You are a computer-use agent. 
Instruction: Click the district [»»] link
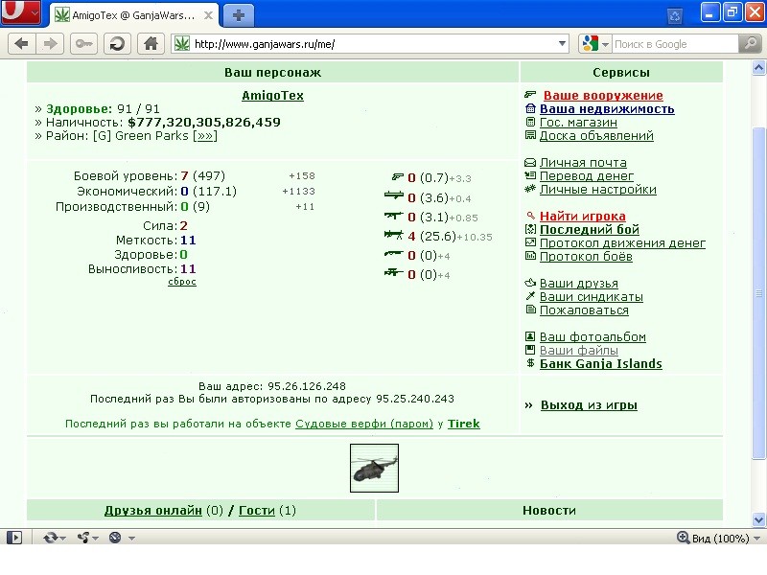click(205, 135)
